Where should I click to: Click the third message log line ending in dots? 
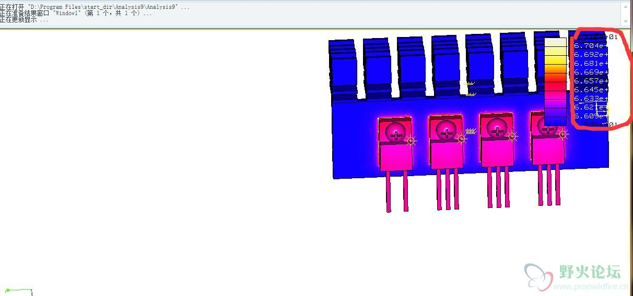point(24,20)
